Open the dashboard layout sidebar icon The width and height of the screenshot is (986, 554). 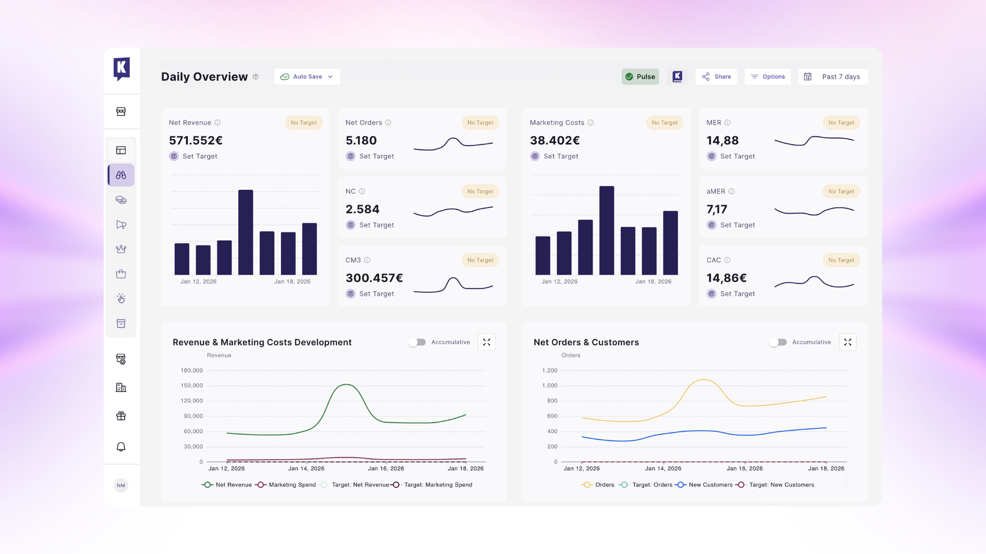point(121,150)
